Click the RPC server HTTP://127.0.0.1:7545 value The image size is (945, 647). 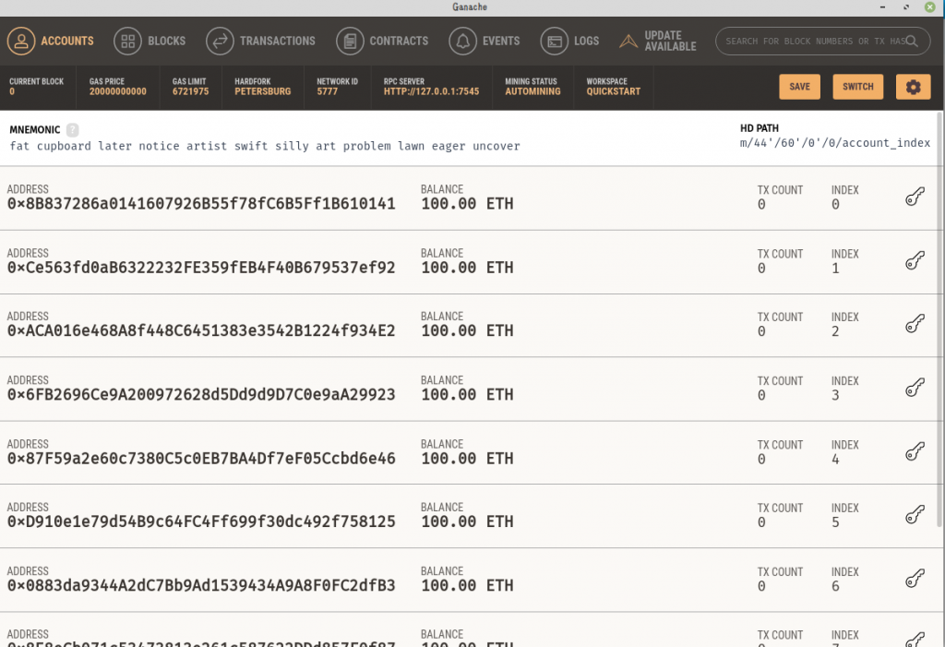[x=432, y=91]
